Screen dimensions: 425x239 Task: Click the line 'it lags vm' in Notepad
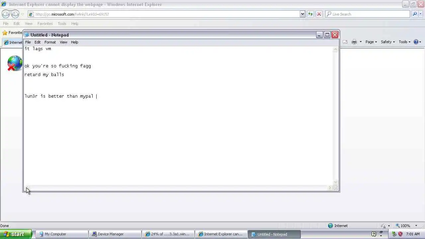click(38, 48)
